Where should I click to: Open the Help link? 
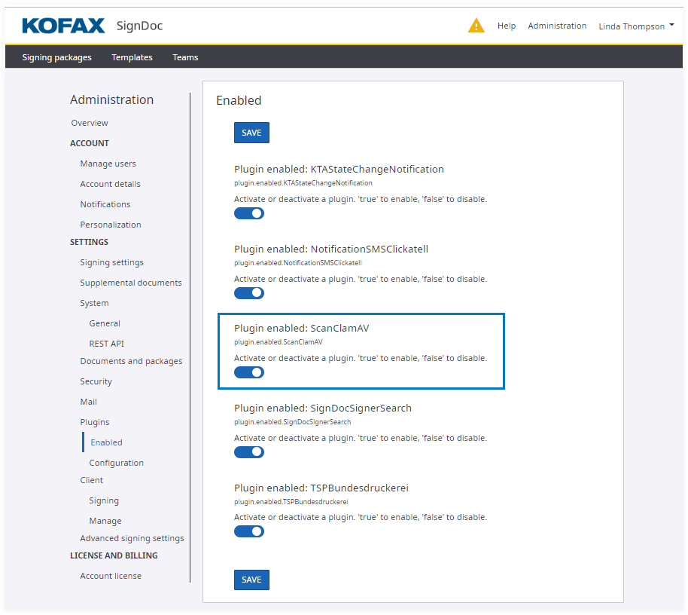click(x=507, y=26)
